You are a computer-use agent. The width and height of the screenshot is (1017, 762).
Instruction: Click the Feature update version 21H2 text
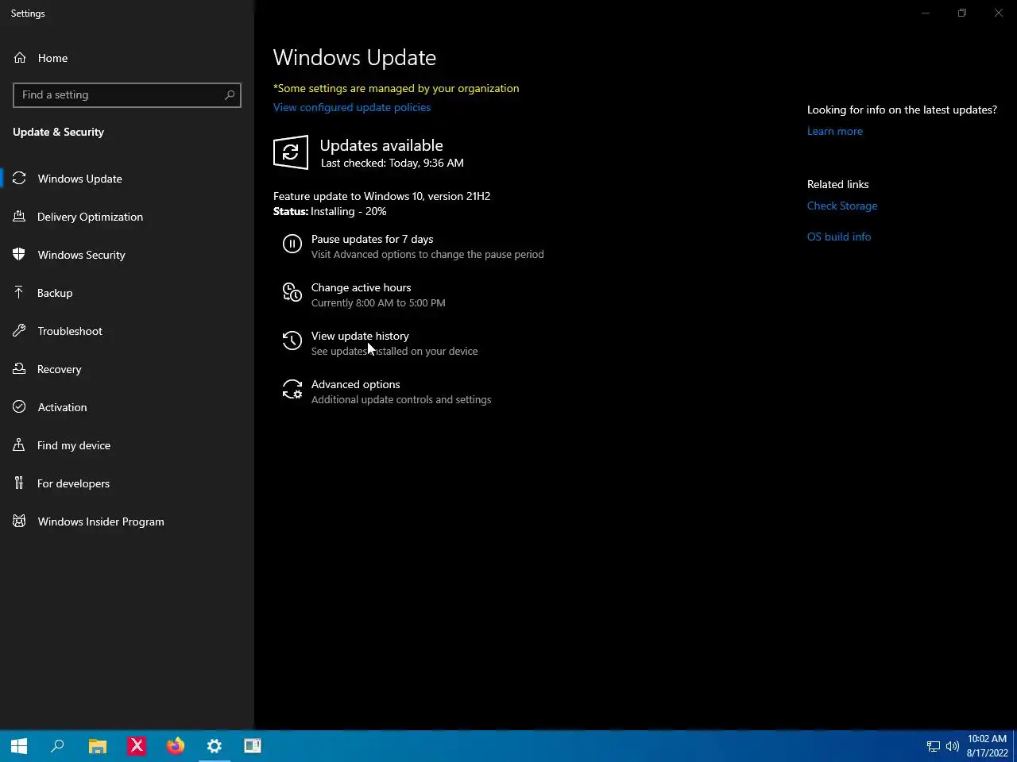(381, 196)
